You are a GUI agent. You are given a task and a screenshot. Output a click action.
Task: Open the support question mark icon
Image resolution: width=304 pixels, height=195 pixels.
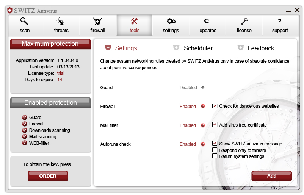[280, 21]
